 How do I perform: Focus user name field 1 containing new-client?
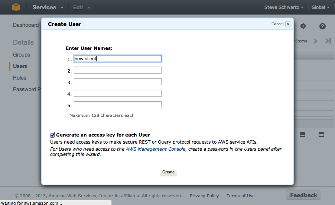pos(118,59)
